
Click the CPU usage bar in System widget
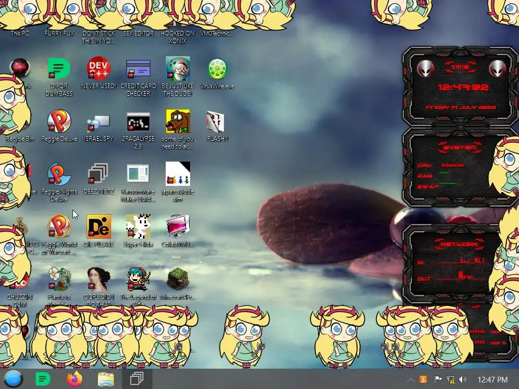point(453,166)
